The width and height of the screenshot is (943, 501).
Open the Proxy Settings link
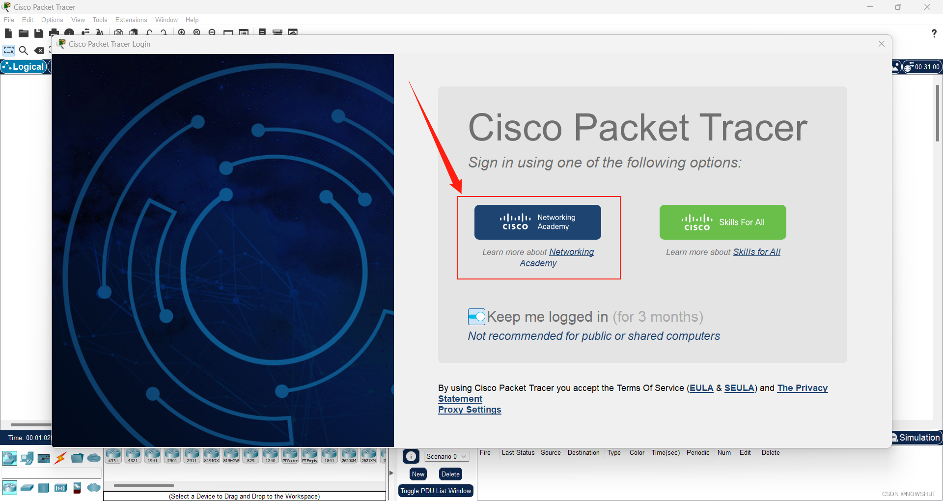point(470,410)
